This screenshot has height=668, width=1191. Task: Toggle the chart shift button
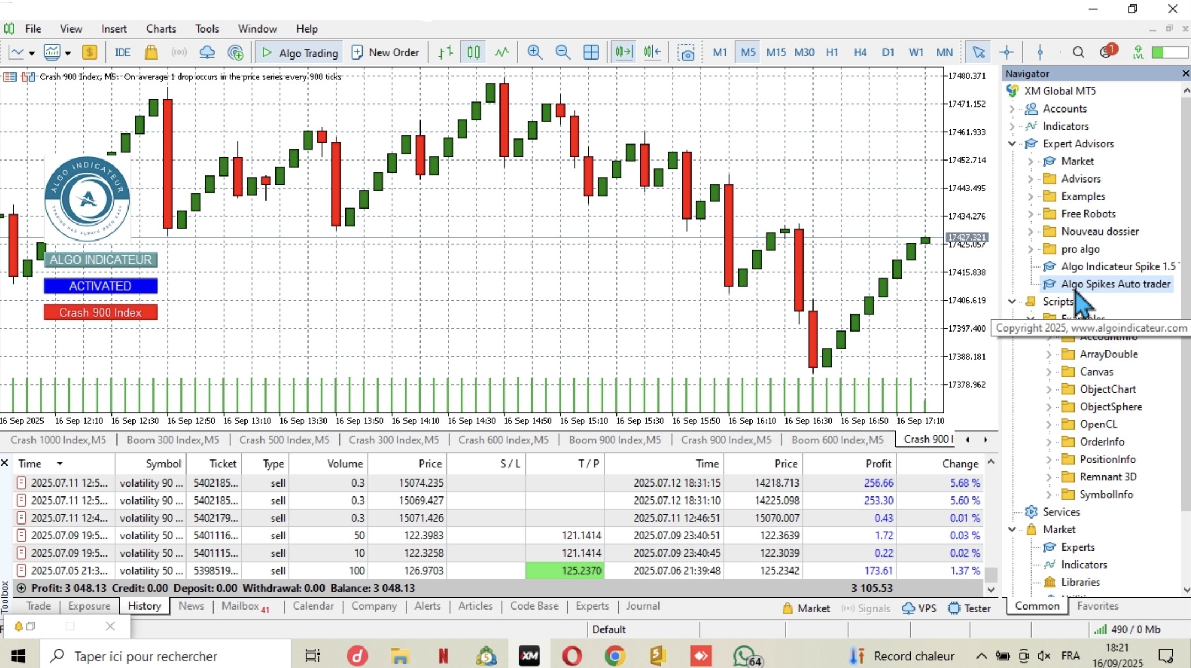coord(652,52)
